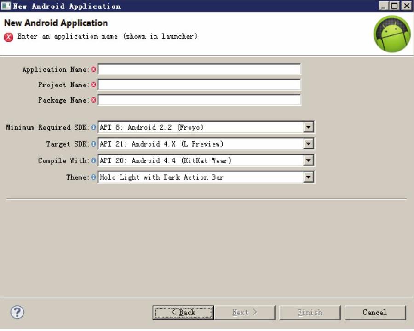Click the help question mark icon
Screen dimensions: 414x331
coord(17,312)
